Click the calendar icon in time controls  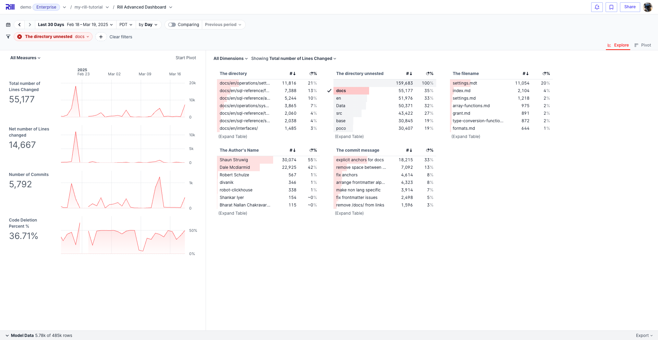8,25
